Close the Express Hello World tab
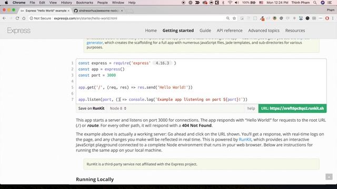 68,10
